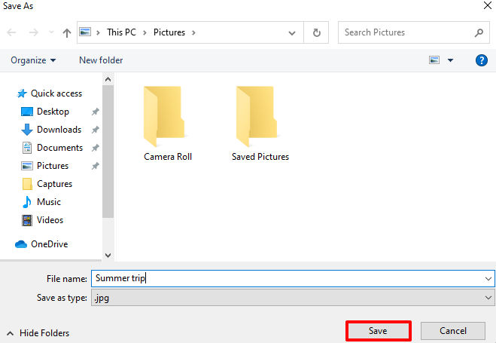496x343 pixels.
Task: Collapse the pane with Hide Folders
Action: pyautogui.click(x=38, y=332)
